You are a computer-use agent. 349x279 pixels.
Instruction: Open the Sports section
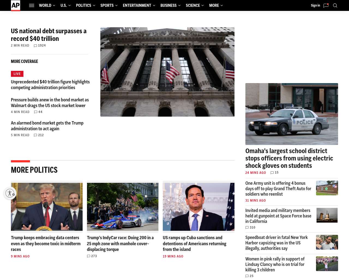(107, 5)
